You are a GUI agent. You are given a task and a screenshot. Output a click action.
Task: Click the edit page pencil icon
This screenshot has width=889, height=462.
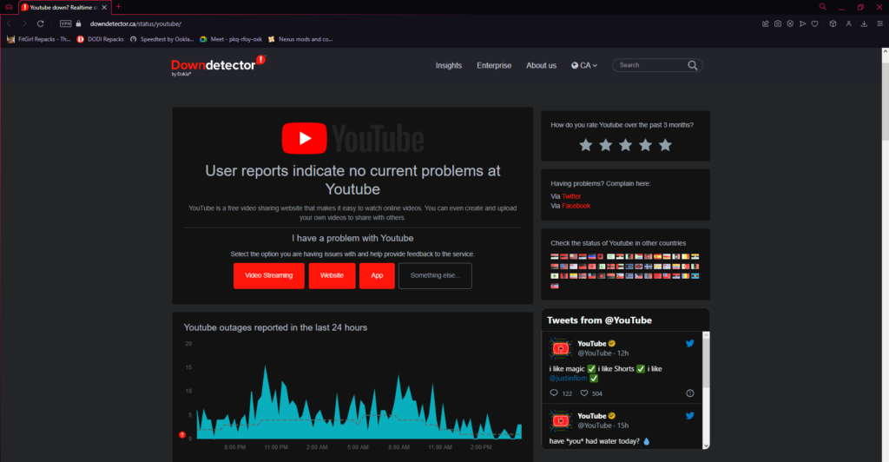[766, 23]
